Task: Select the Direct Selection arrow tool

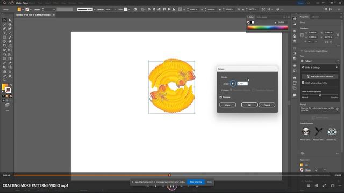Action: point(10,20)
